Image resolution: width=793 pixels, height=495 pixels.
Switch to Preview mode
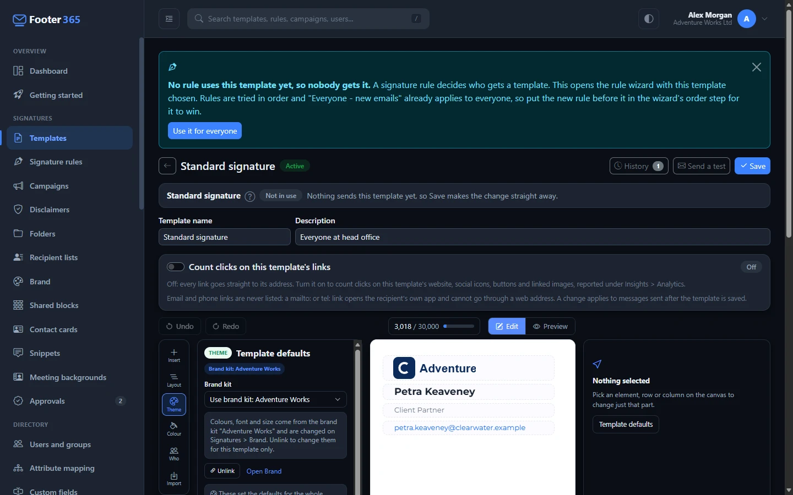tap(550, 326)
